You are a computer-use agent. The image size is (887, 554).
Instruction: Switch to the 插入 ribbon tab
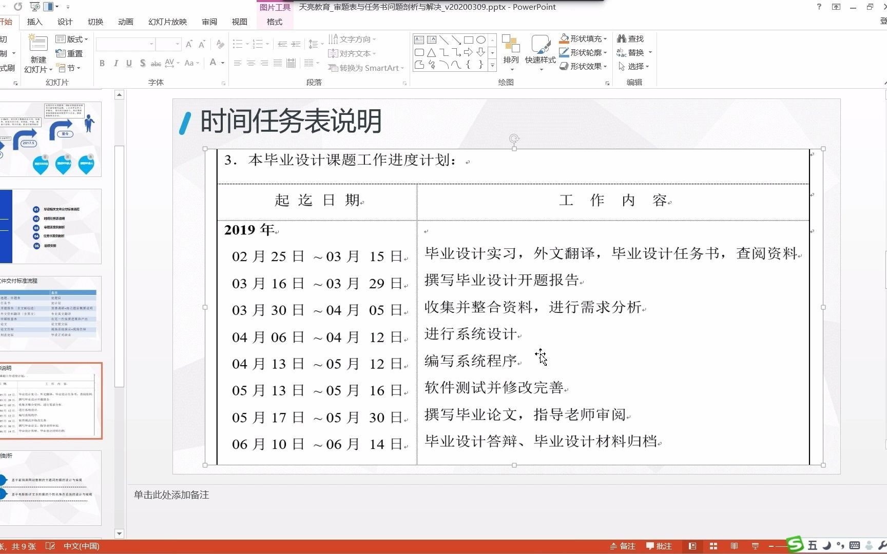[x=34, y=22]
